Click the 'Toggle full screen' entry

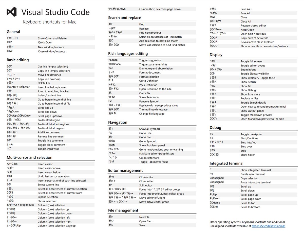tap(251, 61)
